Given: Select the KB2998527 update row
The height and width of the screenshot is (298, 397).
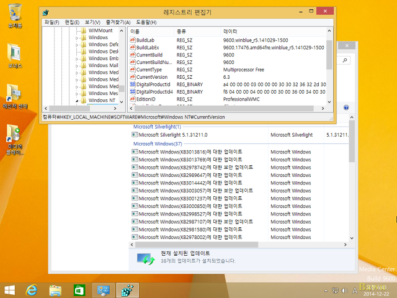Looking at the screenshot, I should pyautogui.click(x=239, y=214).
